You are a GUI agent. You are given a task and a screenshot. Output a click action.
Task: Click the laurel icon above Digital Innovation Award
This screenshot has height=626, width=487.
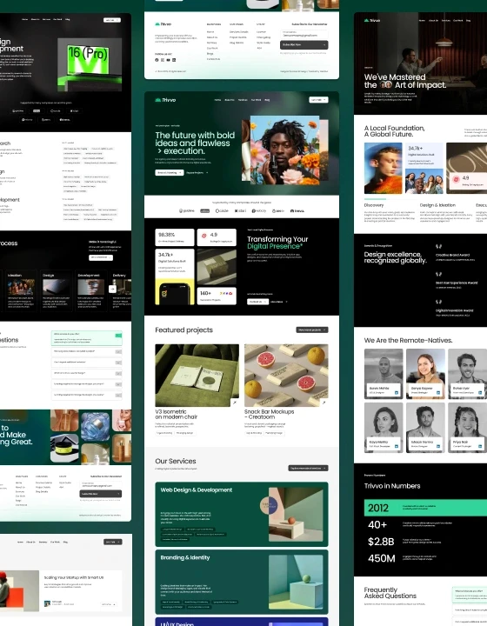pos(438,302)
